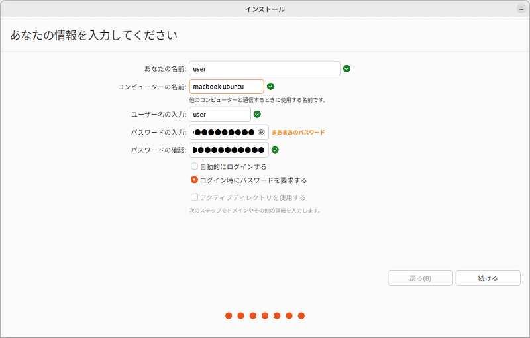Click the あなたの名前 text field
Image resolution: width=530 pixels, height=338 pixels.
click(x=264, y=69)
